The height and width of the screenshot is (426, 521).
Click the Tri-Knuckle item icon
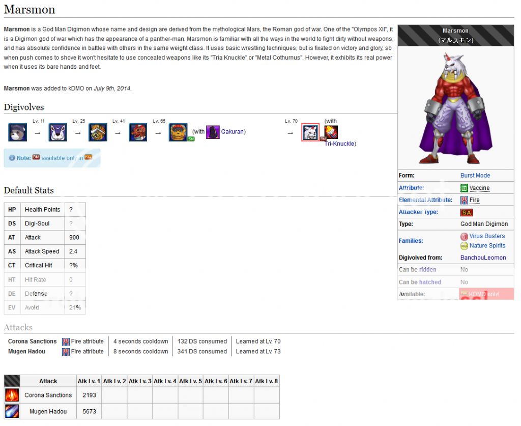tap(331, 132)
